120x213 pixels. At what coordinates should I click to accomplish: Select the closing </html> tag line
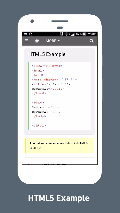[39, 126]
